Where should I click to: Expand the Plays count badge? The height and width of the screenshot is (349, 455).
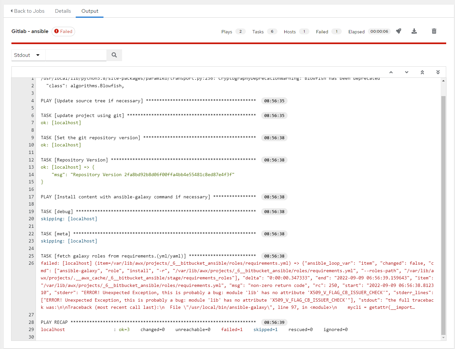(x=241, y=31)
